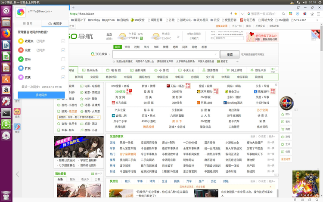Image resolution: width=323 pixels, height=202 pixels.
Task: Disable the 扩展 sync checkbox
Action: click(63, 68)
